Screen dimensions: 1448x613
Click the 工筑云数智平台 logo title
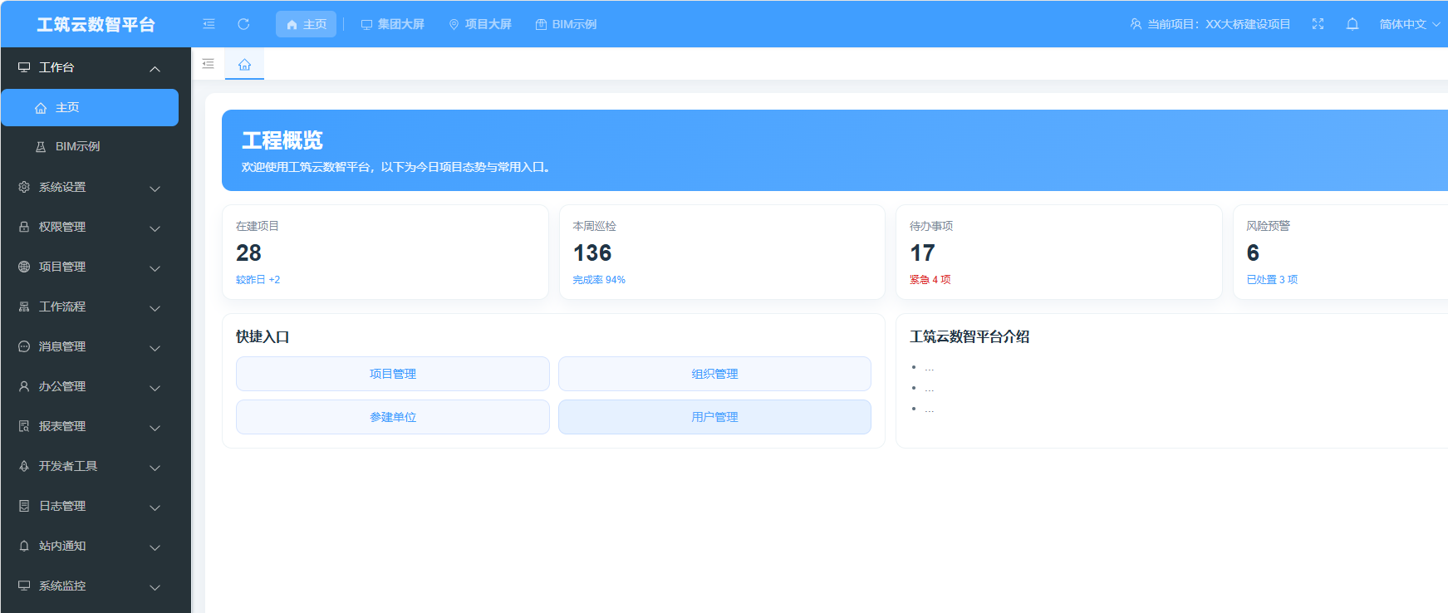(x=96, y=25)
